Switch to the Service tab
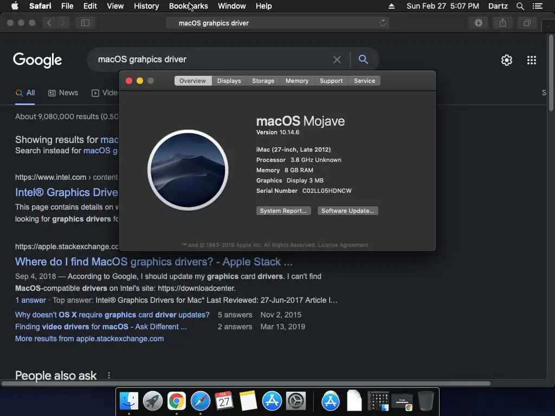 tap(364, 81)
